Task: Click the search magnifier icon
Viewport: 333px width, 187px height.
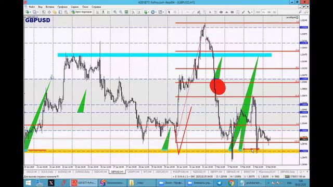Action: point(300,12)
